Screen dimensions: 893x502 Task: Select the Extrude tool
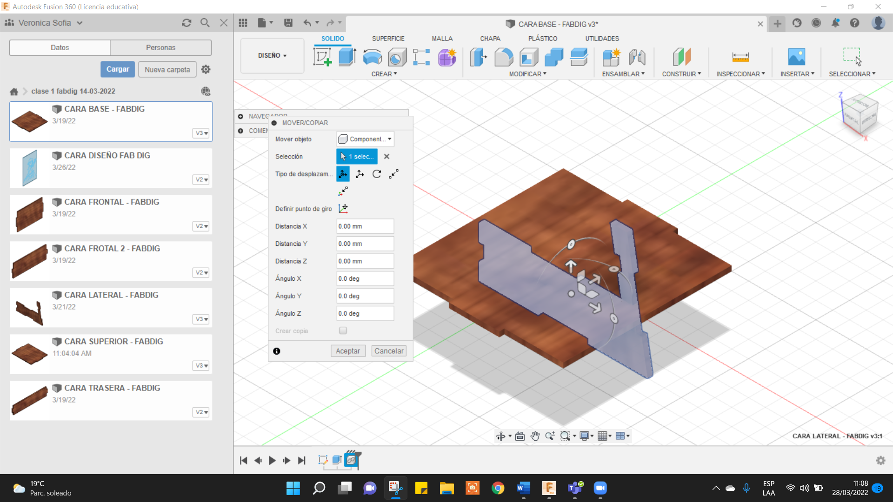click(x=347, y=57)
